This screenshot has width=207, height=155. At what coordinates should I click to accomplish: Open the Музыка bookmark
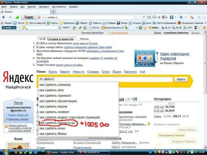coord(135,23)
